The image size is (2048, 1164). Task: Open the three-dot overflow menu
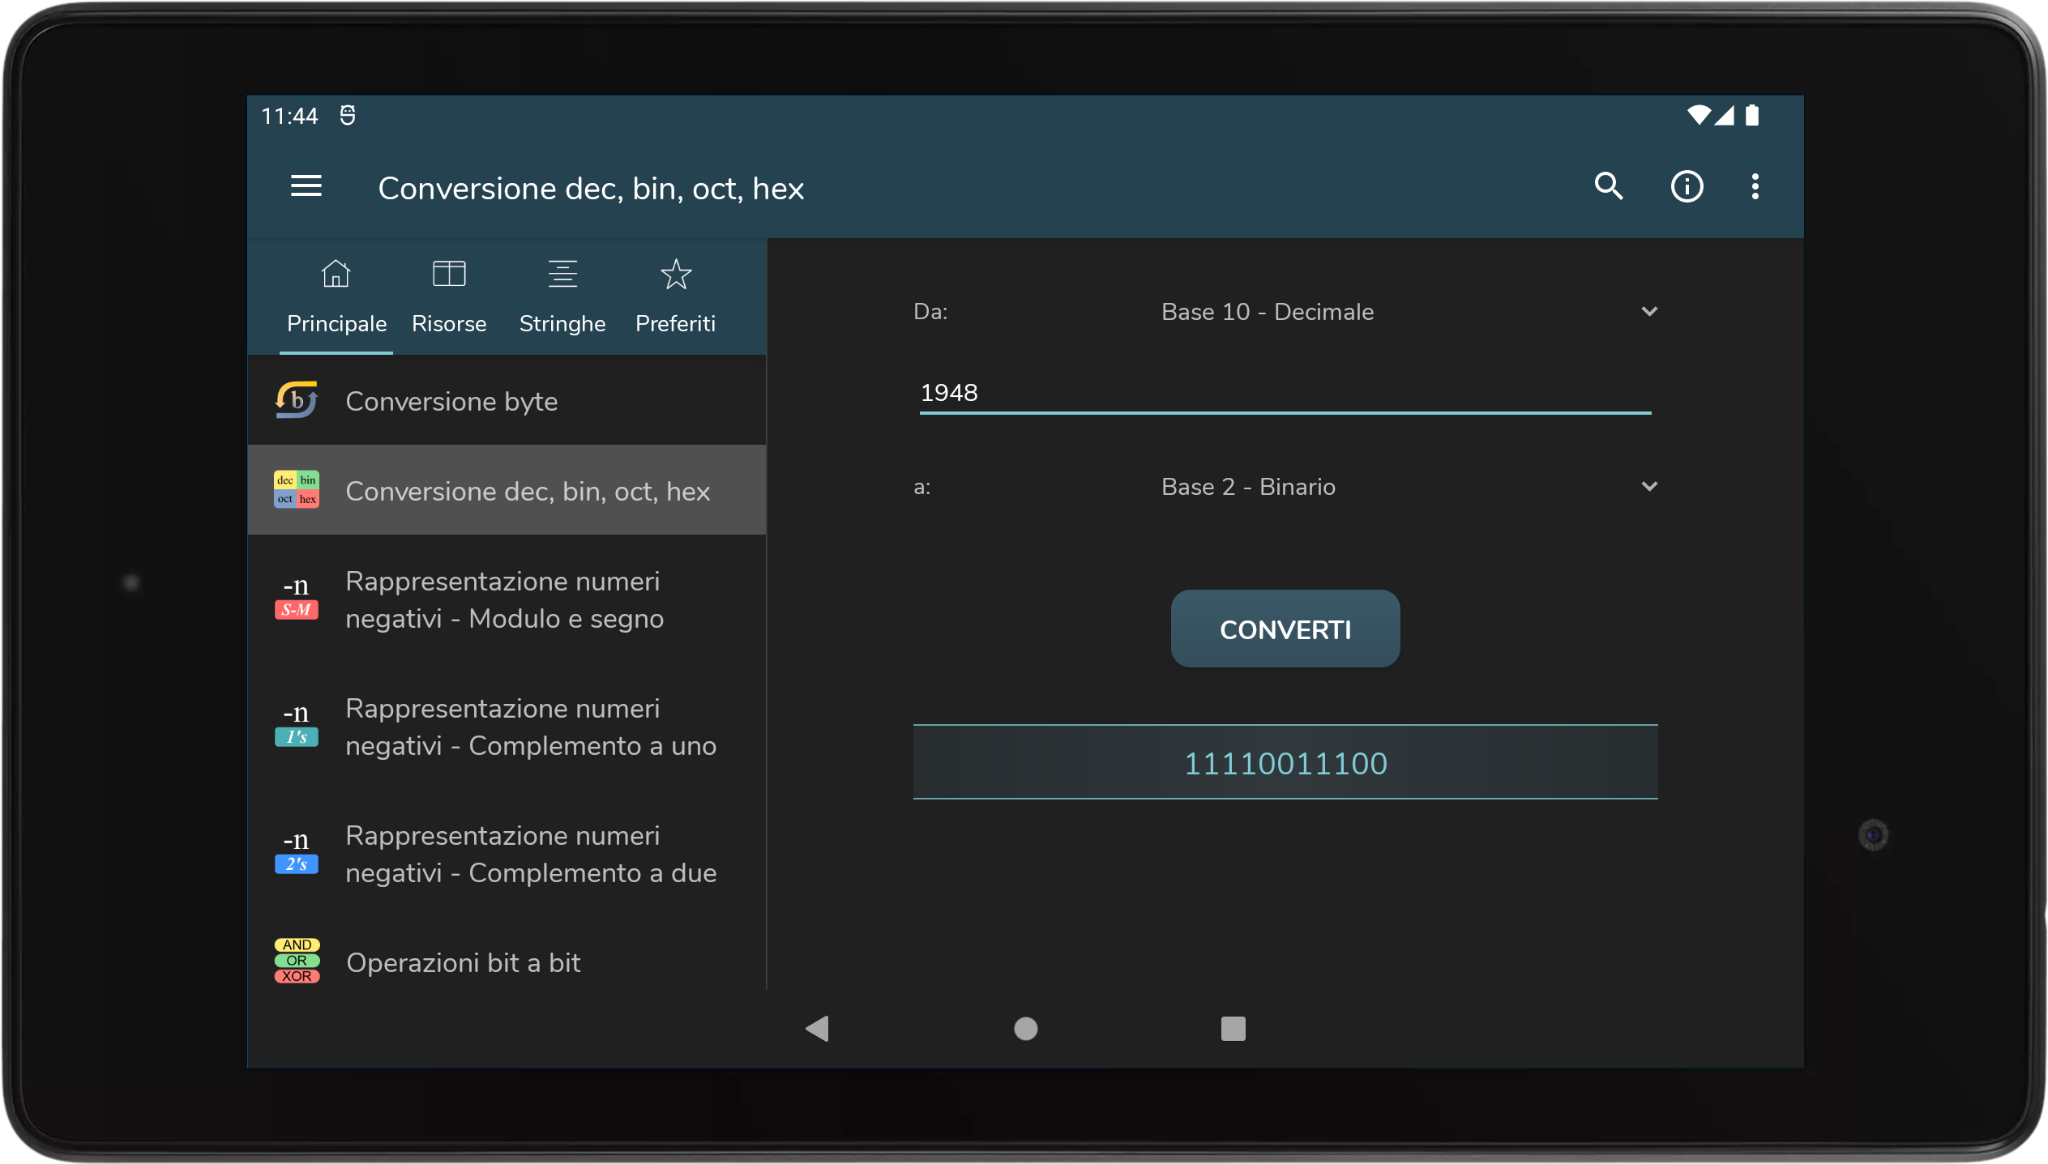(1755, 187)
